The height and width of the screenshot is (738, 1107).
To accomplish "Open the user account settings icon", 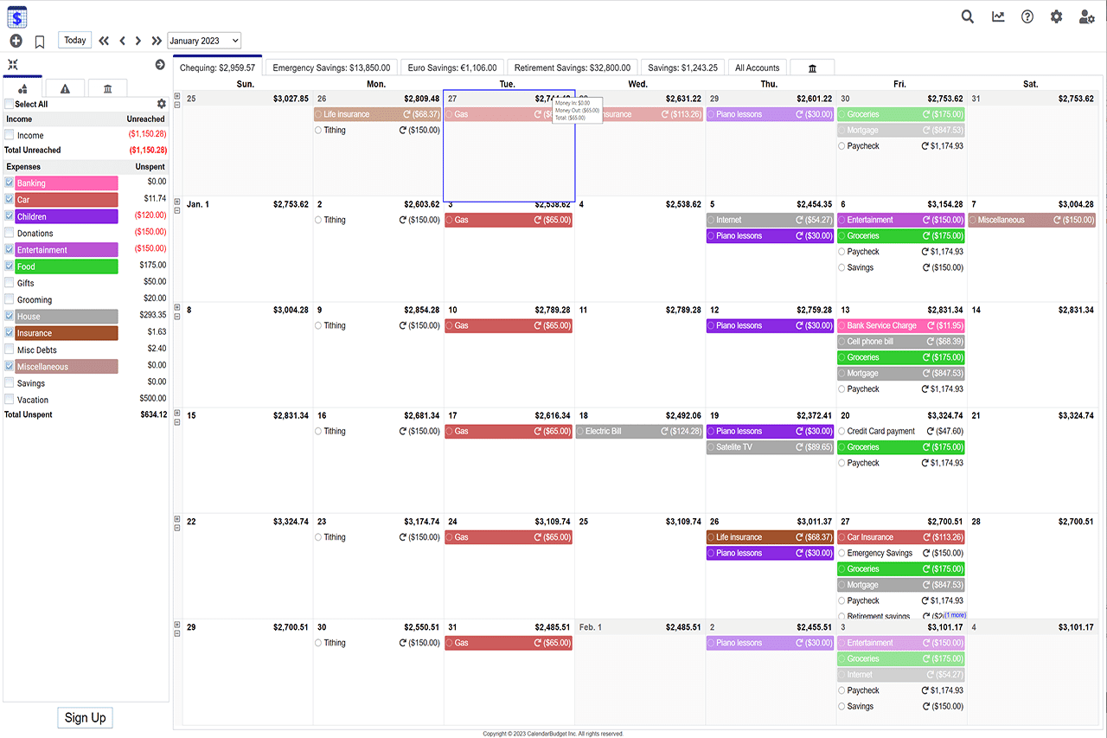I will coord(1086,16).
